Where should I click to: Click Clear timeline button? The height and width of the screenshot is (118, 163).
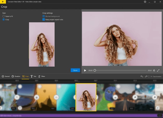[156, 77]
